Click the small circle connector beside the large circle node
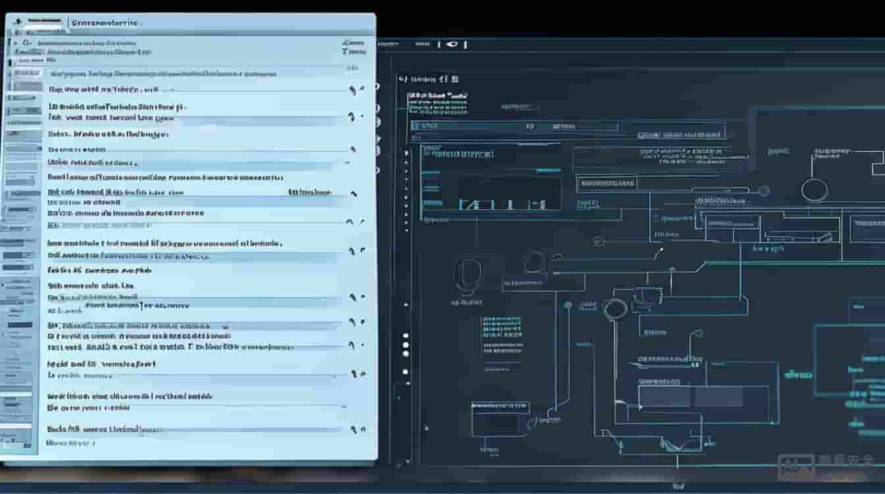The image size is (885, 494). point(763,191)
